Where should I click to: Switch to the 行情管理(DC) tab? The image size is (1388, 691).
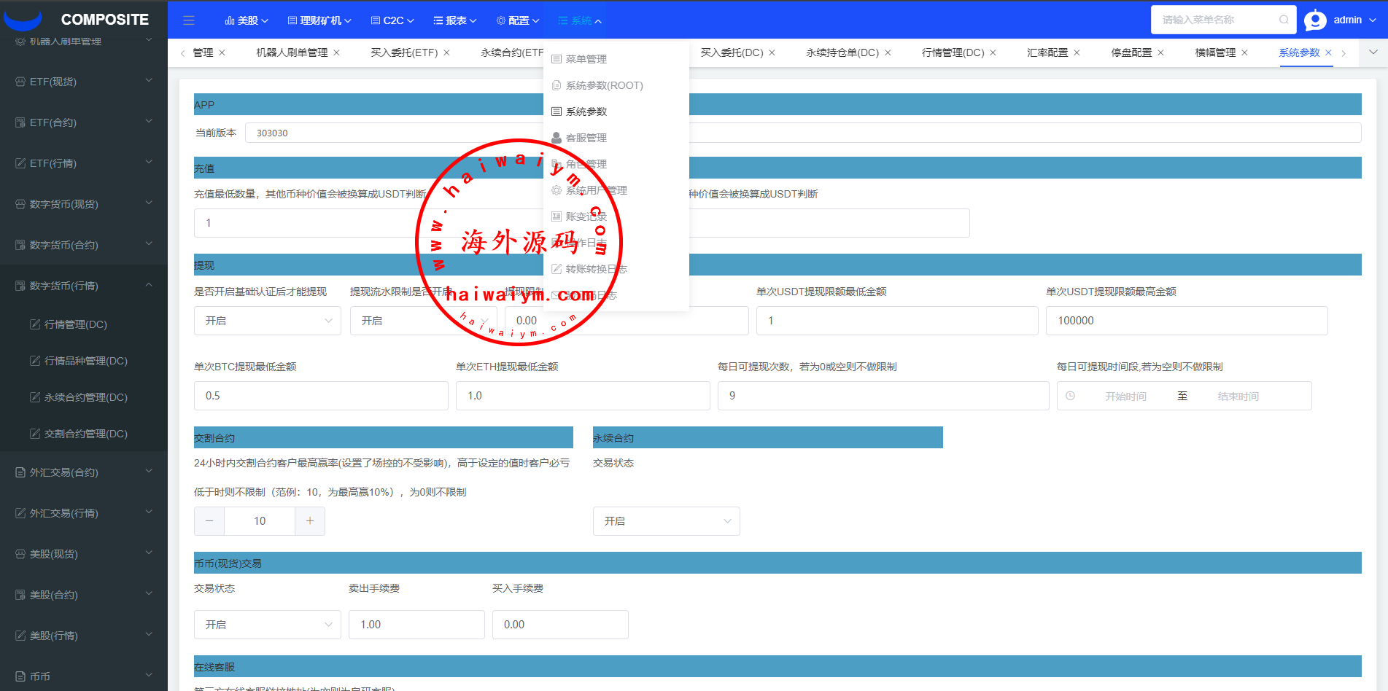pos(953,52)
